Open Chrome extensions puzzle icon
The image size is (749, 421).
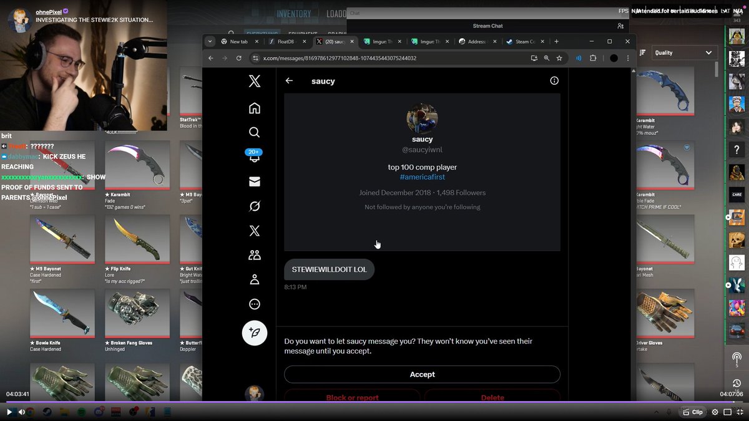coord(593,58)
